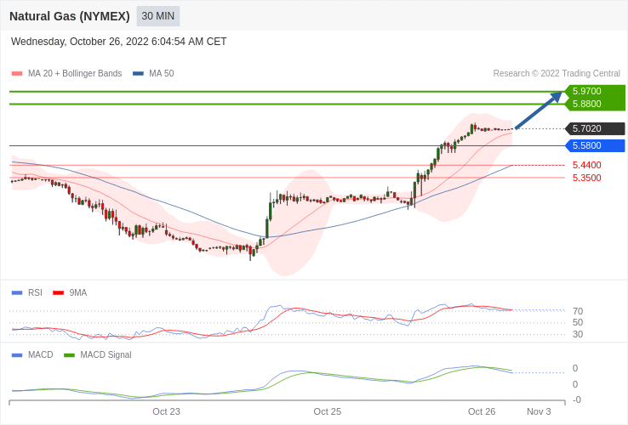The height and width of the screenshot is (425, 628).
Task: Click the Oct 23 date axis label
Action: 166,411
